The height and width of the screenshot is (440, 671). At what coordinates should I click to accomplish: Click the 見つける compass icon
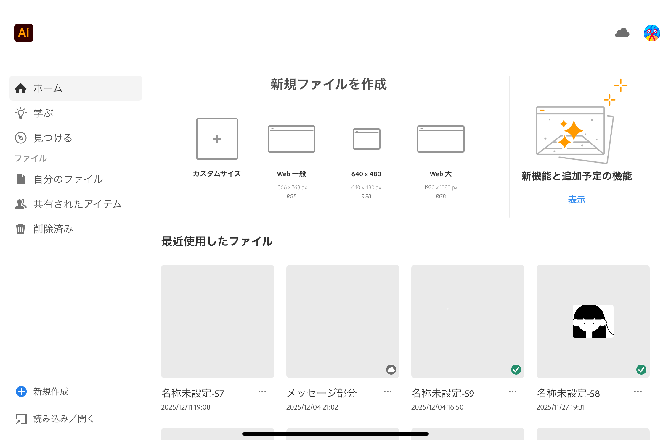click(21, 138)
